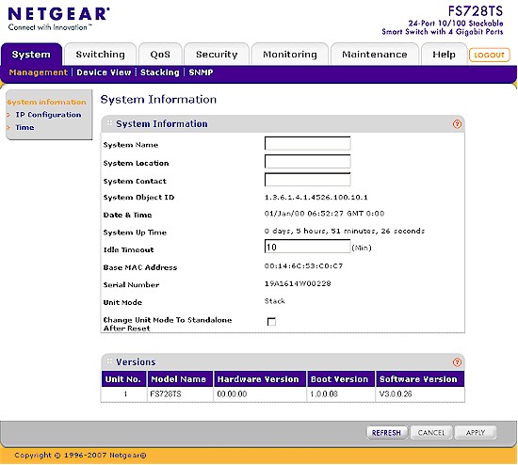Click the REFRESH button
The width and height of the screenshot is (518, 465).
click(x=386, y=433)
